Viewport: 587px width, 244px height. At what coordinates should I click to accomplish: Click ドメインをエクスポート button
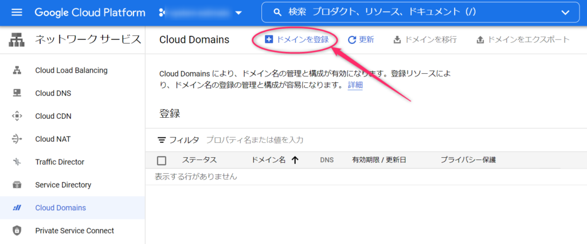click(x=523, y=39)
